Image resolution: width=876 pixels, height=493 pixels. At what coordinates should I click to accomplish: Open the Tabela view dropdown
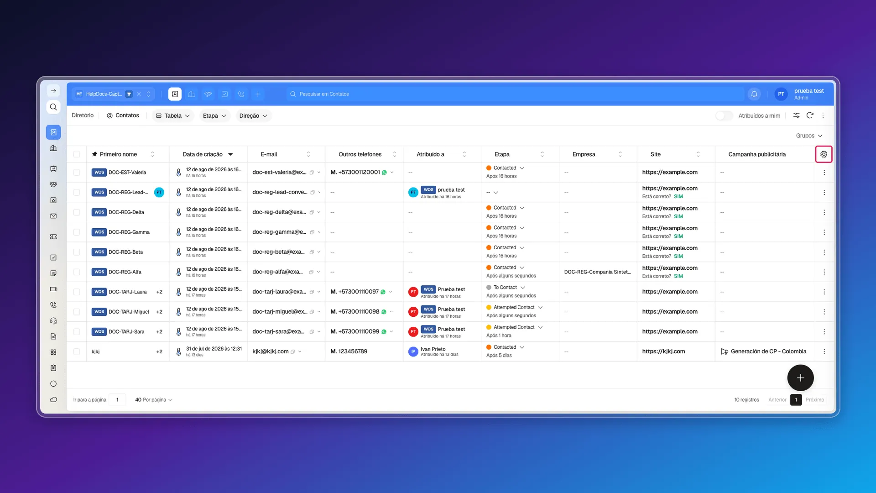pos(173,115)
